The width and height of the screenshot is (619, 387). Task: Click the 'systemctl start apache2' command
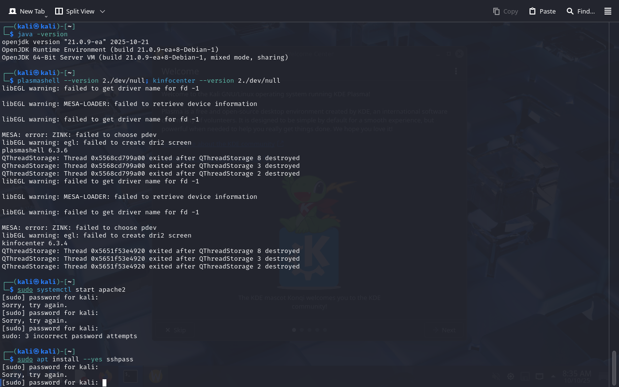click(81, 290)
